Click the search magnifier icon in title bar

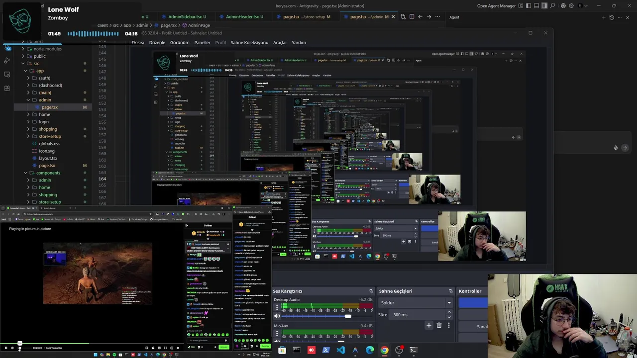pyautogui.click(x=552, y=5)
